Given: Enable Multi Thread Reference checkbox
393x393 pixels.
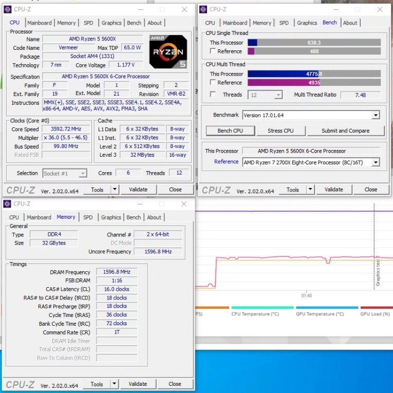Looking at the screenshot, I should click(x=213, y=83).
